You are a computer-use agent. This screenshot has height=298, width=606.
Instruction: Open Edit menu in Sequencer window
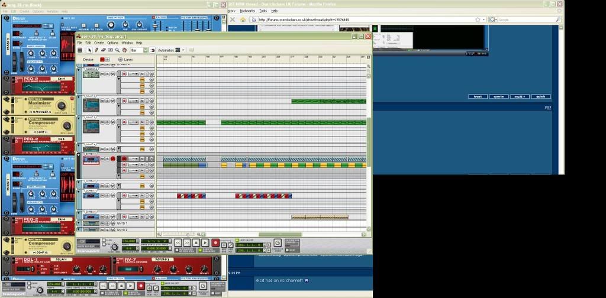coord(88,43)
